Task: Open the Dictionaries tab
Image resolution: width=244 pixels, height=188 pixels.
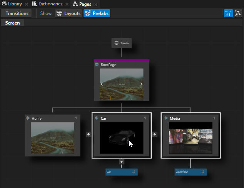Action: tap(47, 4)
